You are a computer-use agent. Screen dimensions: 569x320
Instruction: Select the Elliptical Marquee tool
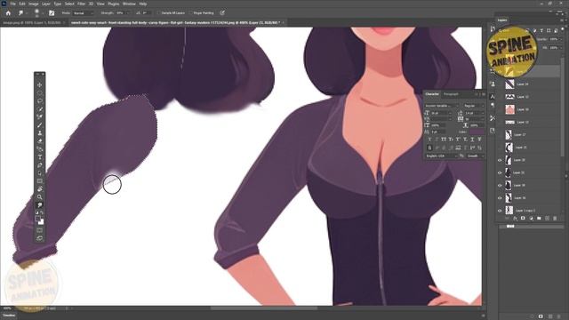coord(39,92)
